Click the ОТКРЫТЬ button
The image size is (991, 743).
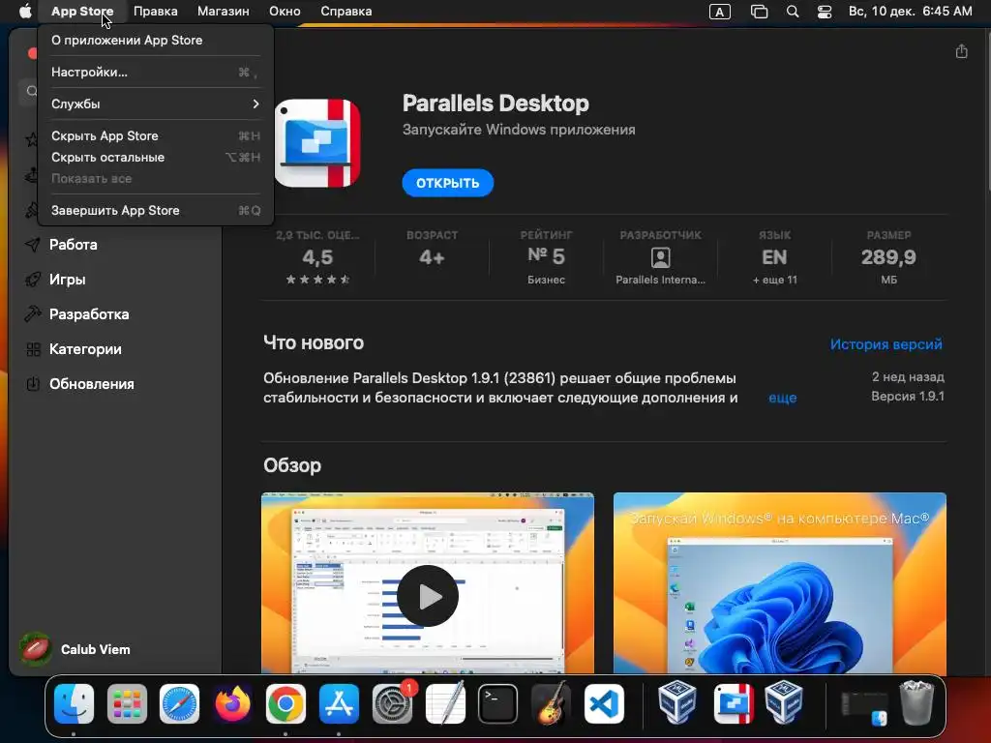tap(447, 183)
